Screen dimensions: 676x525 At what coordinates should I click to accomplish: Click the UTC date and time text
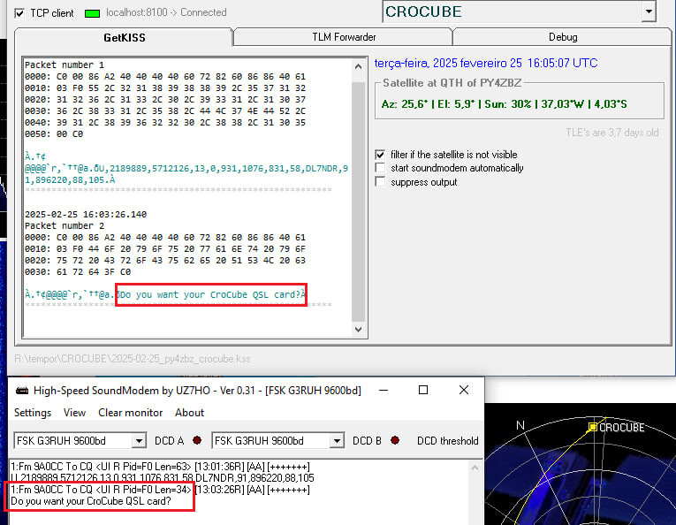(486, 64)
